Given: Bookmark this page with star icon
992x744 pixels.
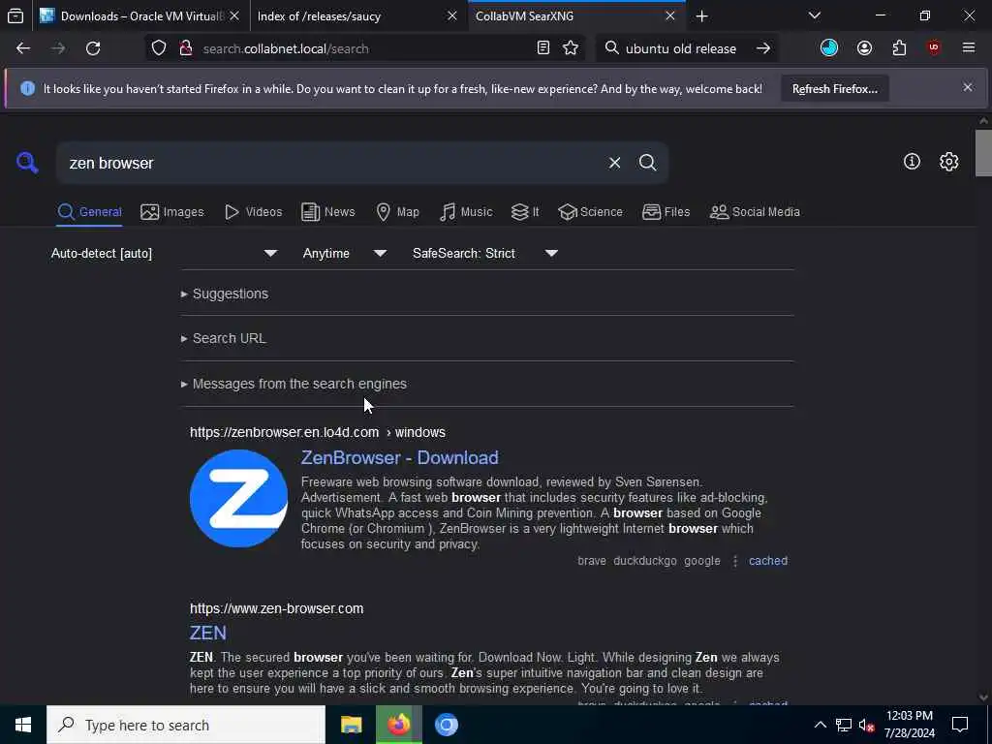Looking at the screenshot, I should pyautogui.click(x=571, y=48).
